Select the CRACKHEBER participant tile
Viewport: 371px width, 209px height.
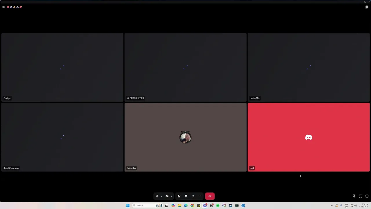coord(185,67)
